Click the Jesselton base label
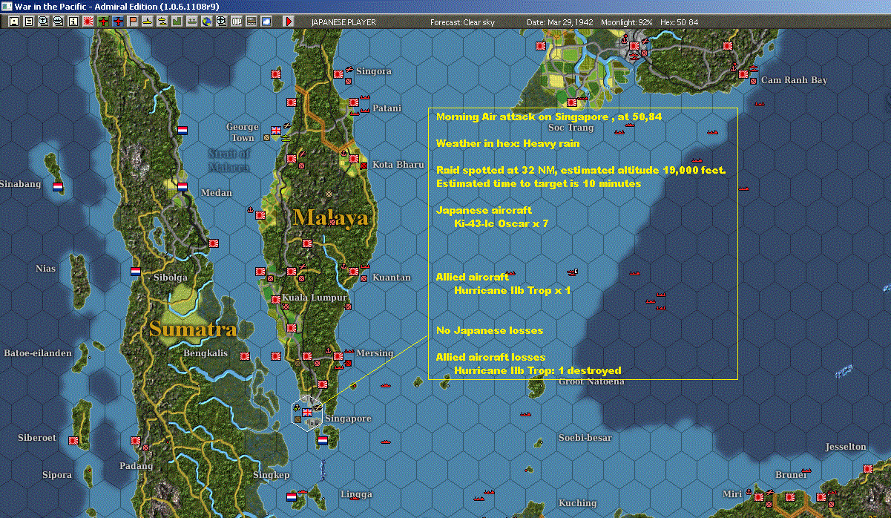 click(x=846, y=447)
